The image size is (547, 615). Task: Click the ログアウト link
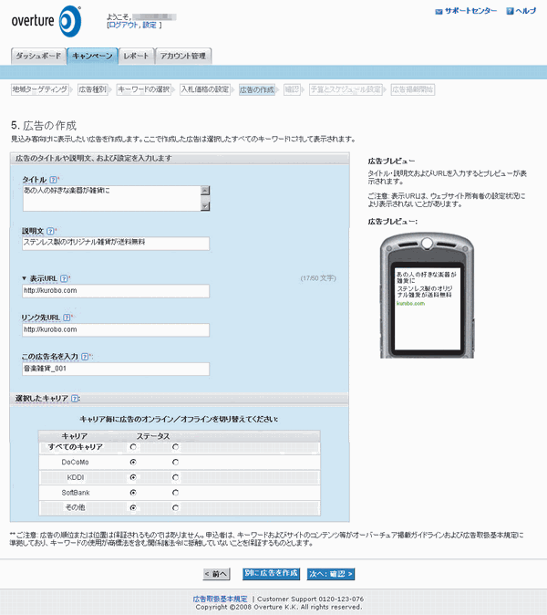[x=123, y=26]
